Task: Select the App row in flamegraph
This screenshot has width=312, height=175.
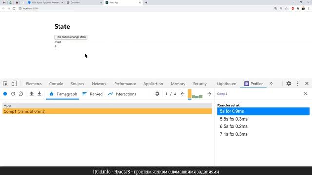Action: click(107, 105)
